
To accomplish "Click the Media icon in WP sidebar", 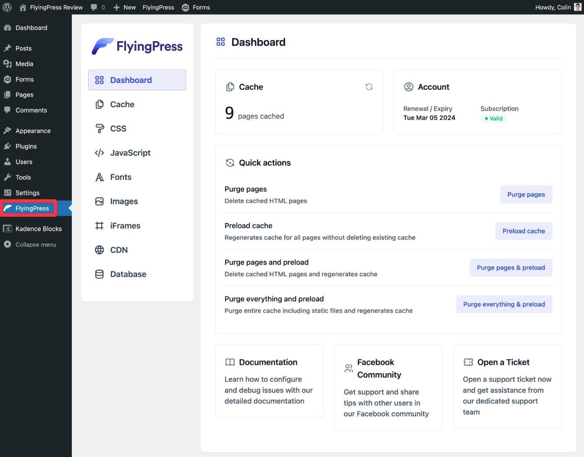I will pyautogui.click(x=7, y=64).
